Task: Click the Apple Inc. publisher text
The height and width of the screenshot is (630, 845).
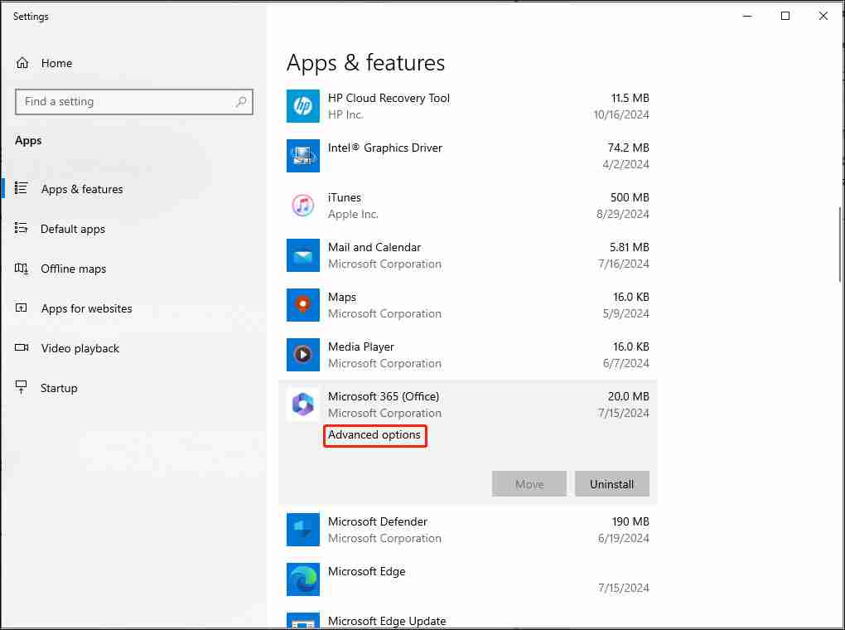Action: point(353,214)
